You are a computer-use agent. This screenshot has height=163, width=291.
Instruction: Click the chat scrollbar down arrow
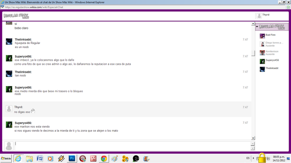[253, 138]
